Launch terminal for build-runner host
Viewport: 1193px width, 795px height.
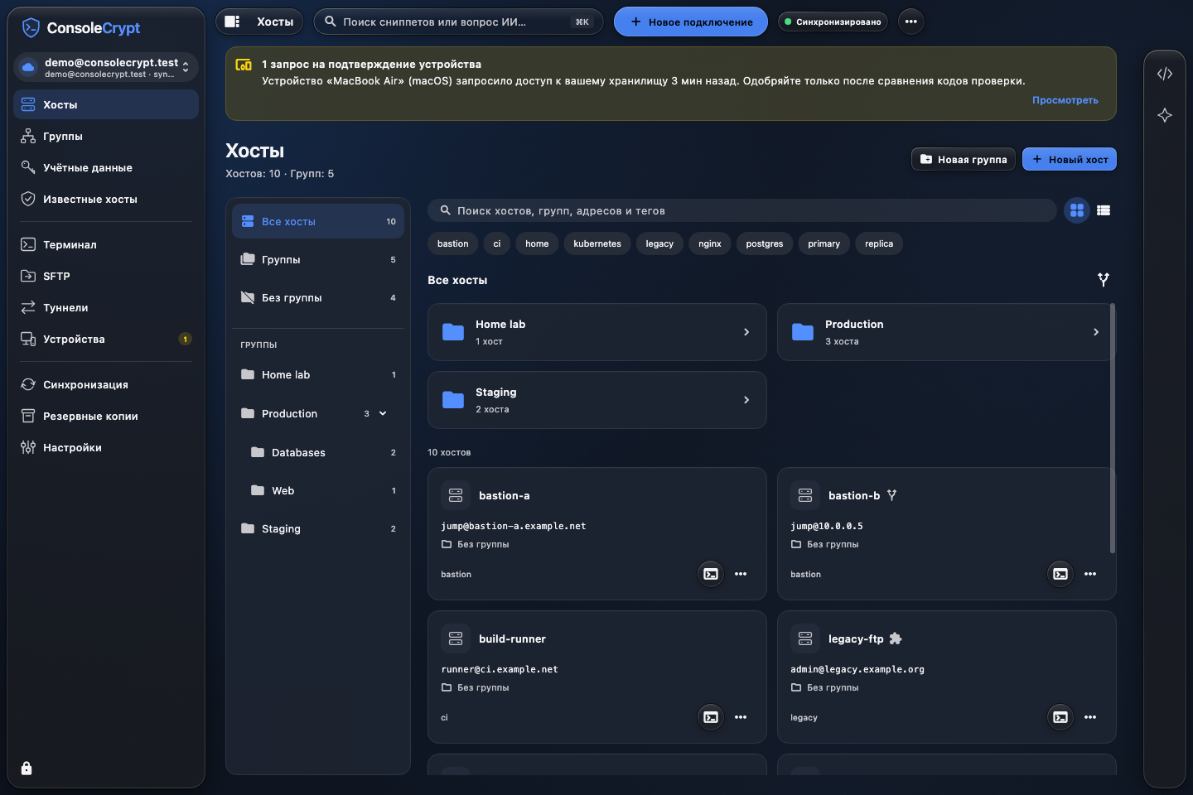tap(711, 717)
